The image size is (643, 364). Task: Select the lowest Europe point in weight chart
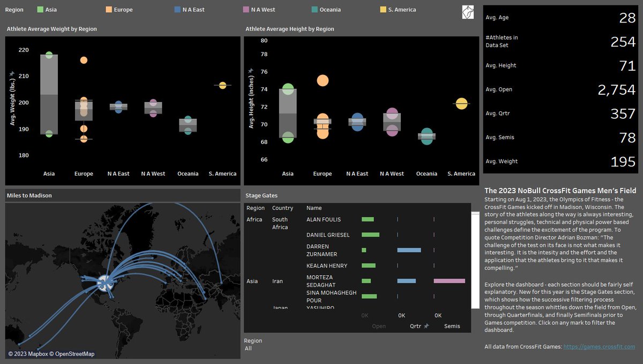click(x=84, y=139)
